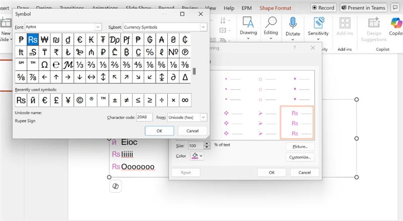Open the Shape Format tab
The image size is (403, 221).
point(275,8)
